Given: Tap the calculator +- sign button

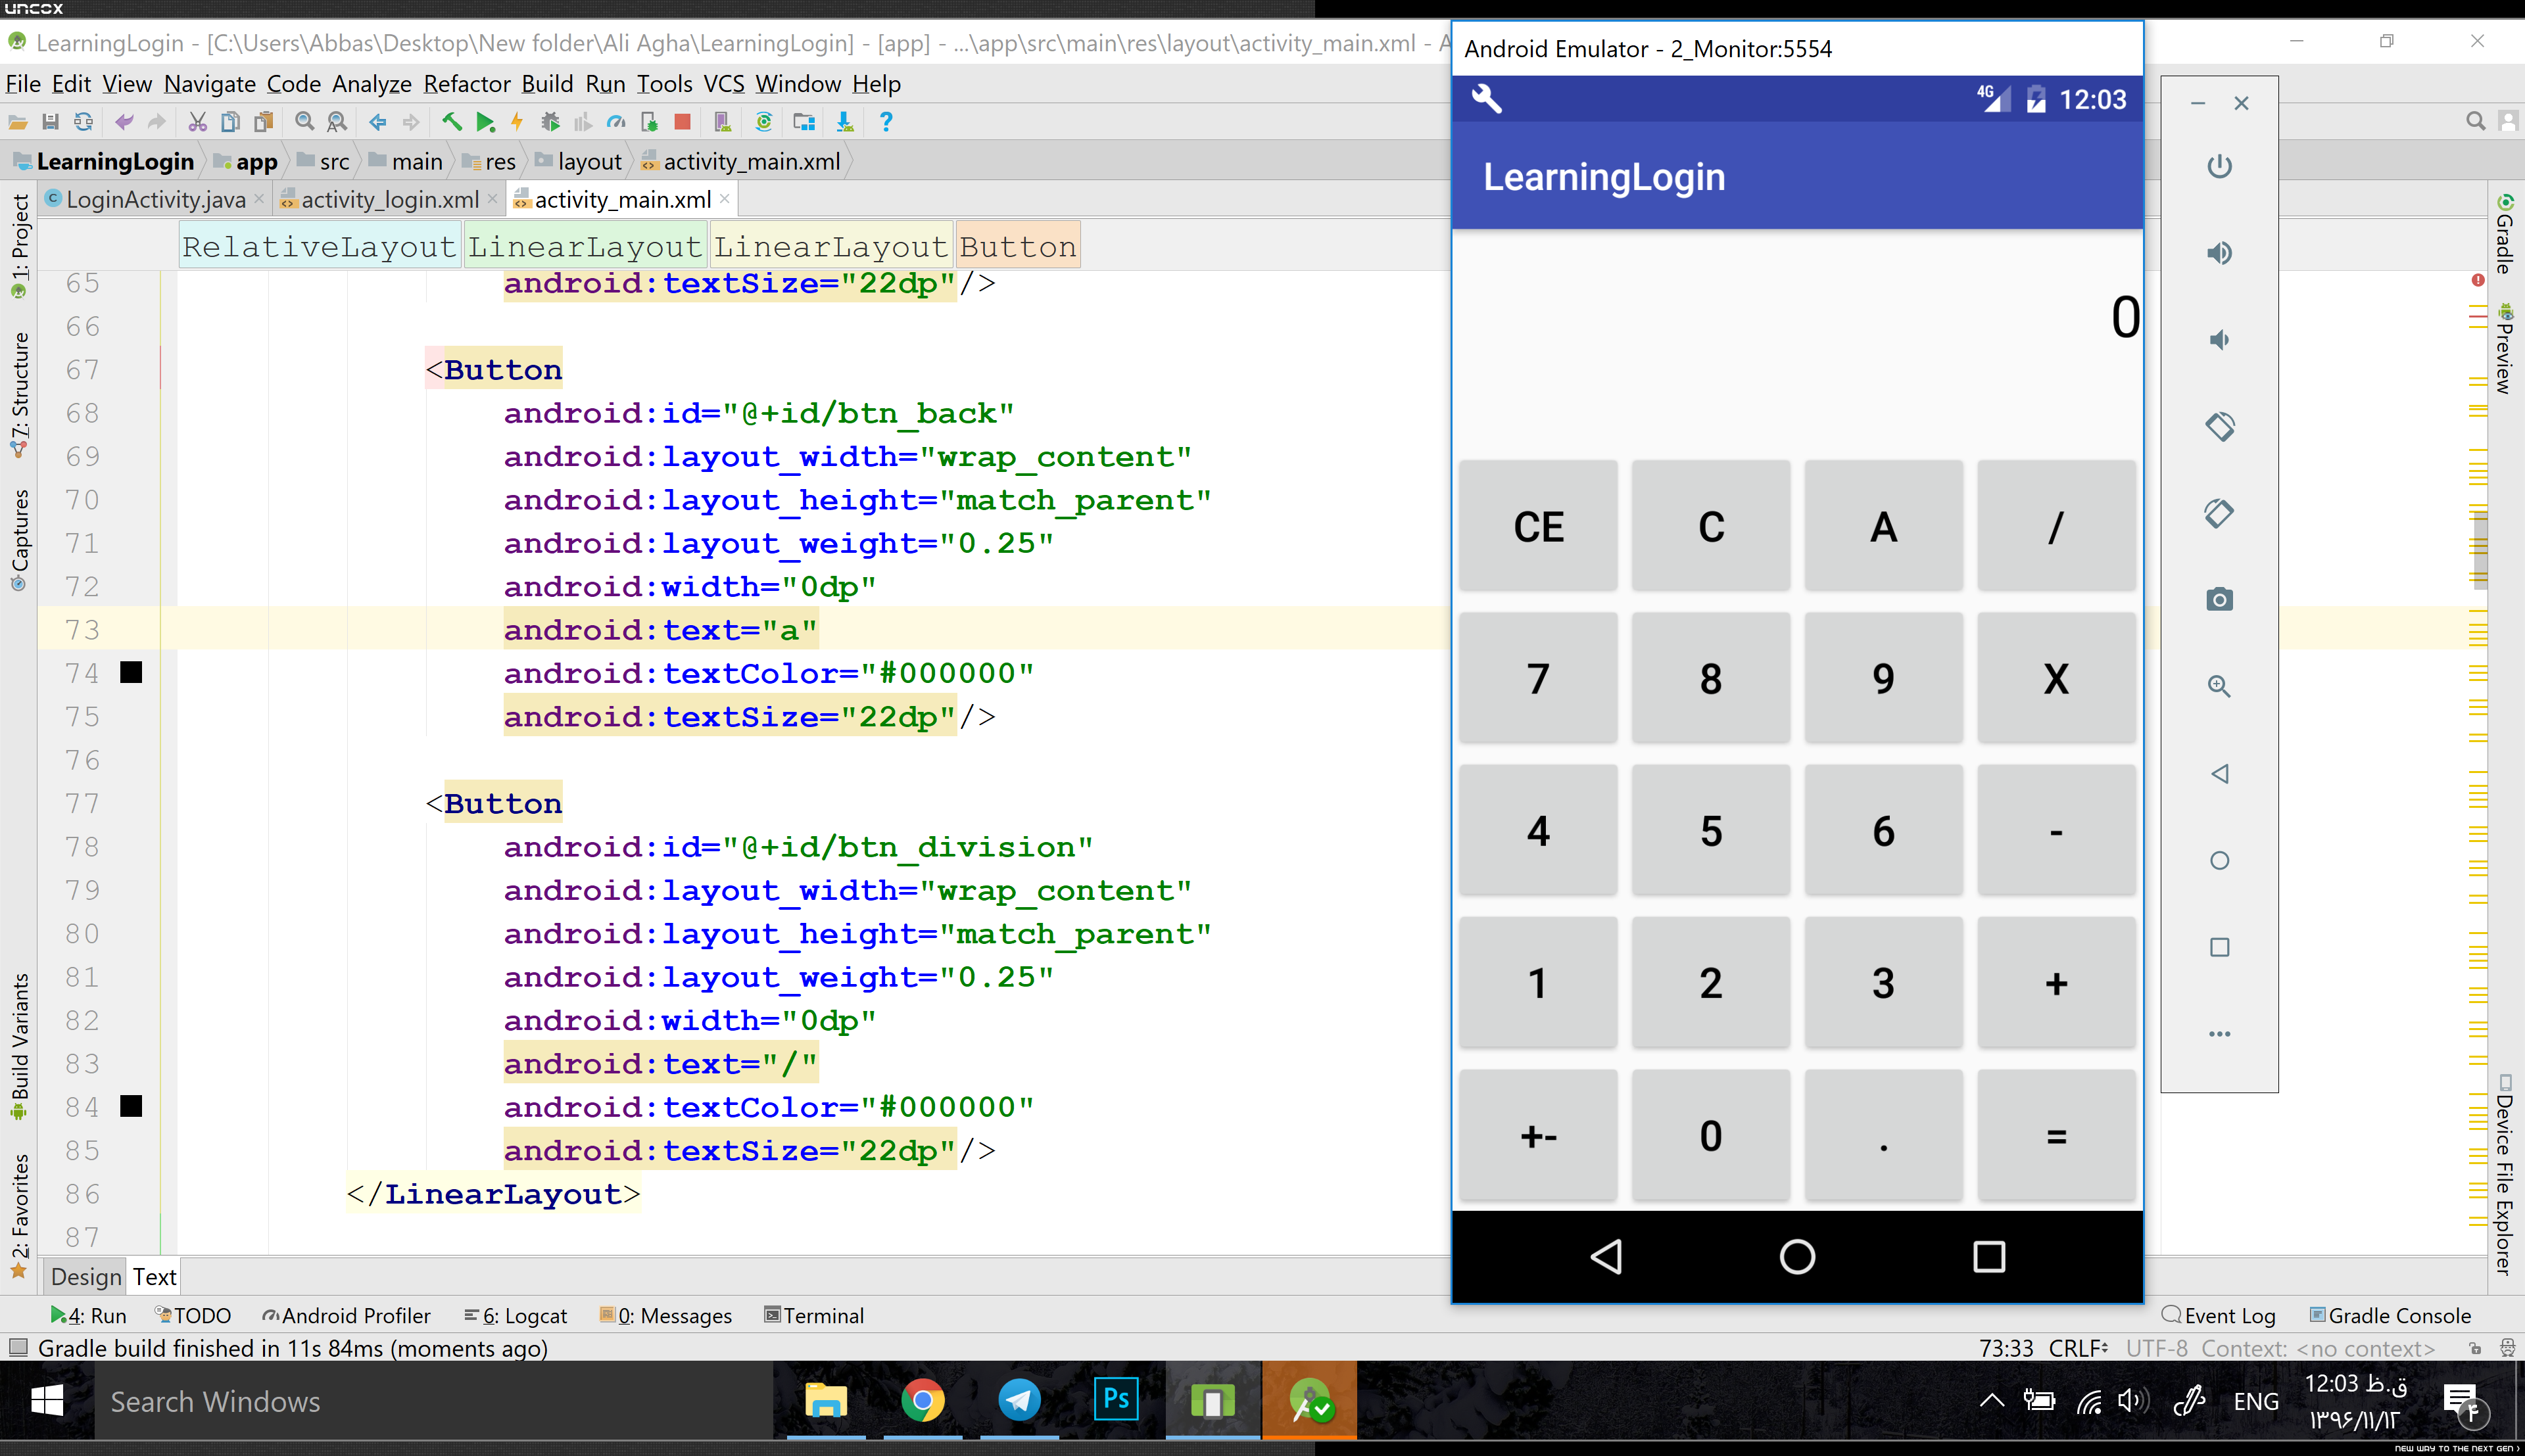Looking at the screenshot, I should click(x=1538, y=1135).
